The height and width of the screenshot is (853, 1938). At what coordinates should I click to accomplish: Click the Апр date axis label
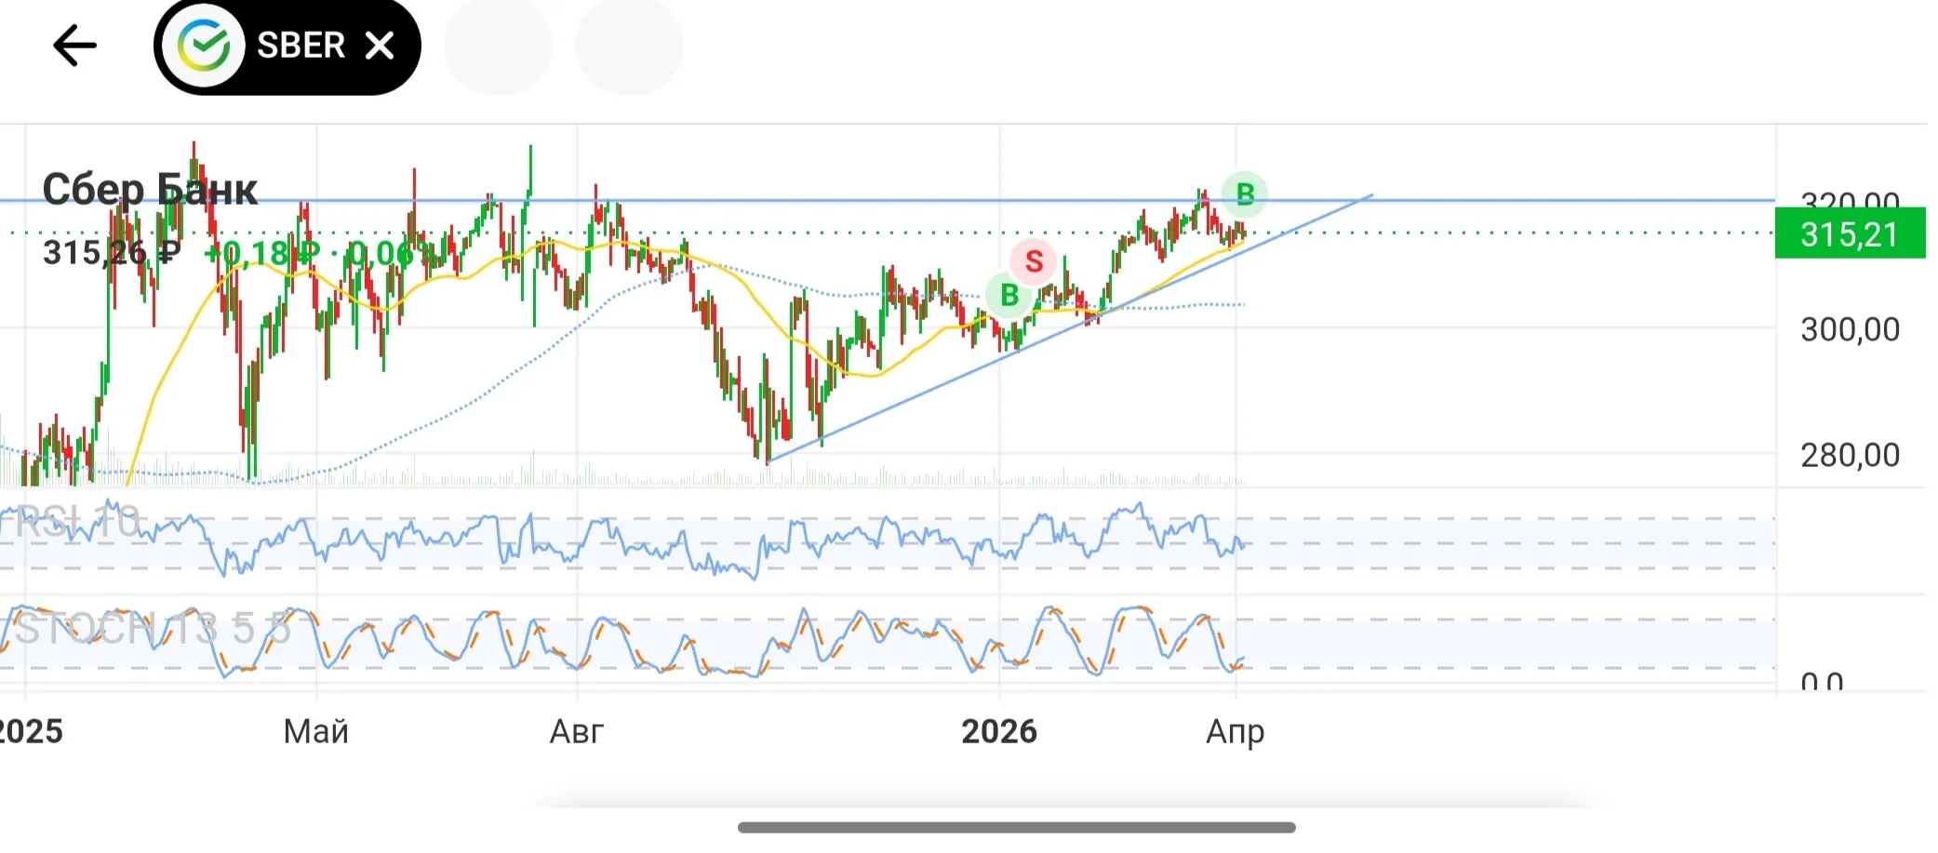pyautogui.click(x=1236, y=733)
